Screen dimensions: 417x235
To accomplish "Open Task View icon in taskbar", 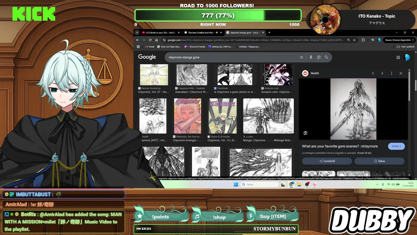I will point(283,184).
